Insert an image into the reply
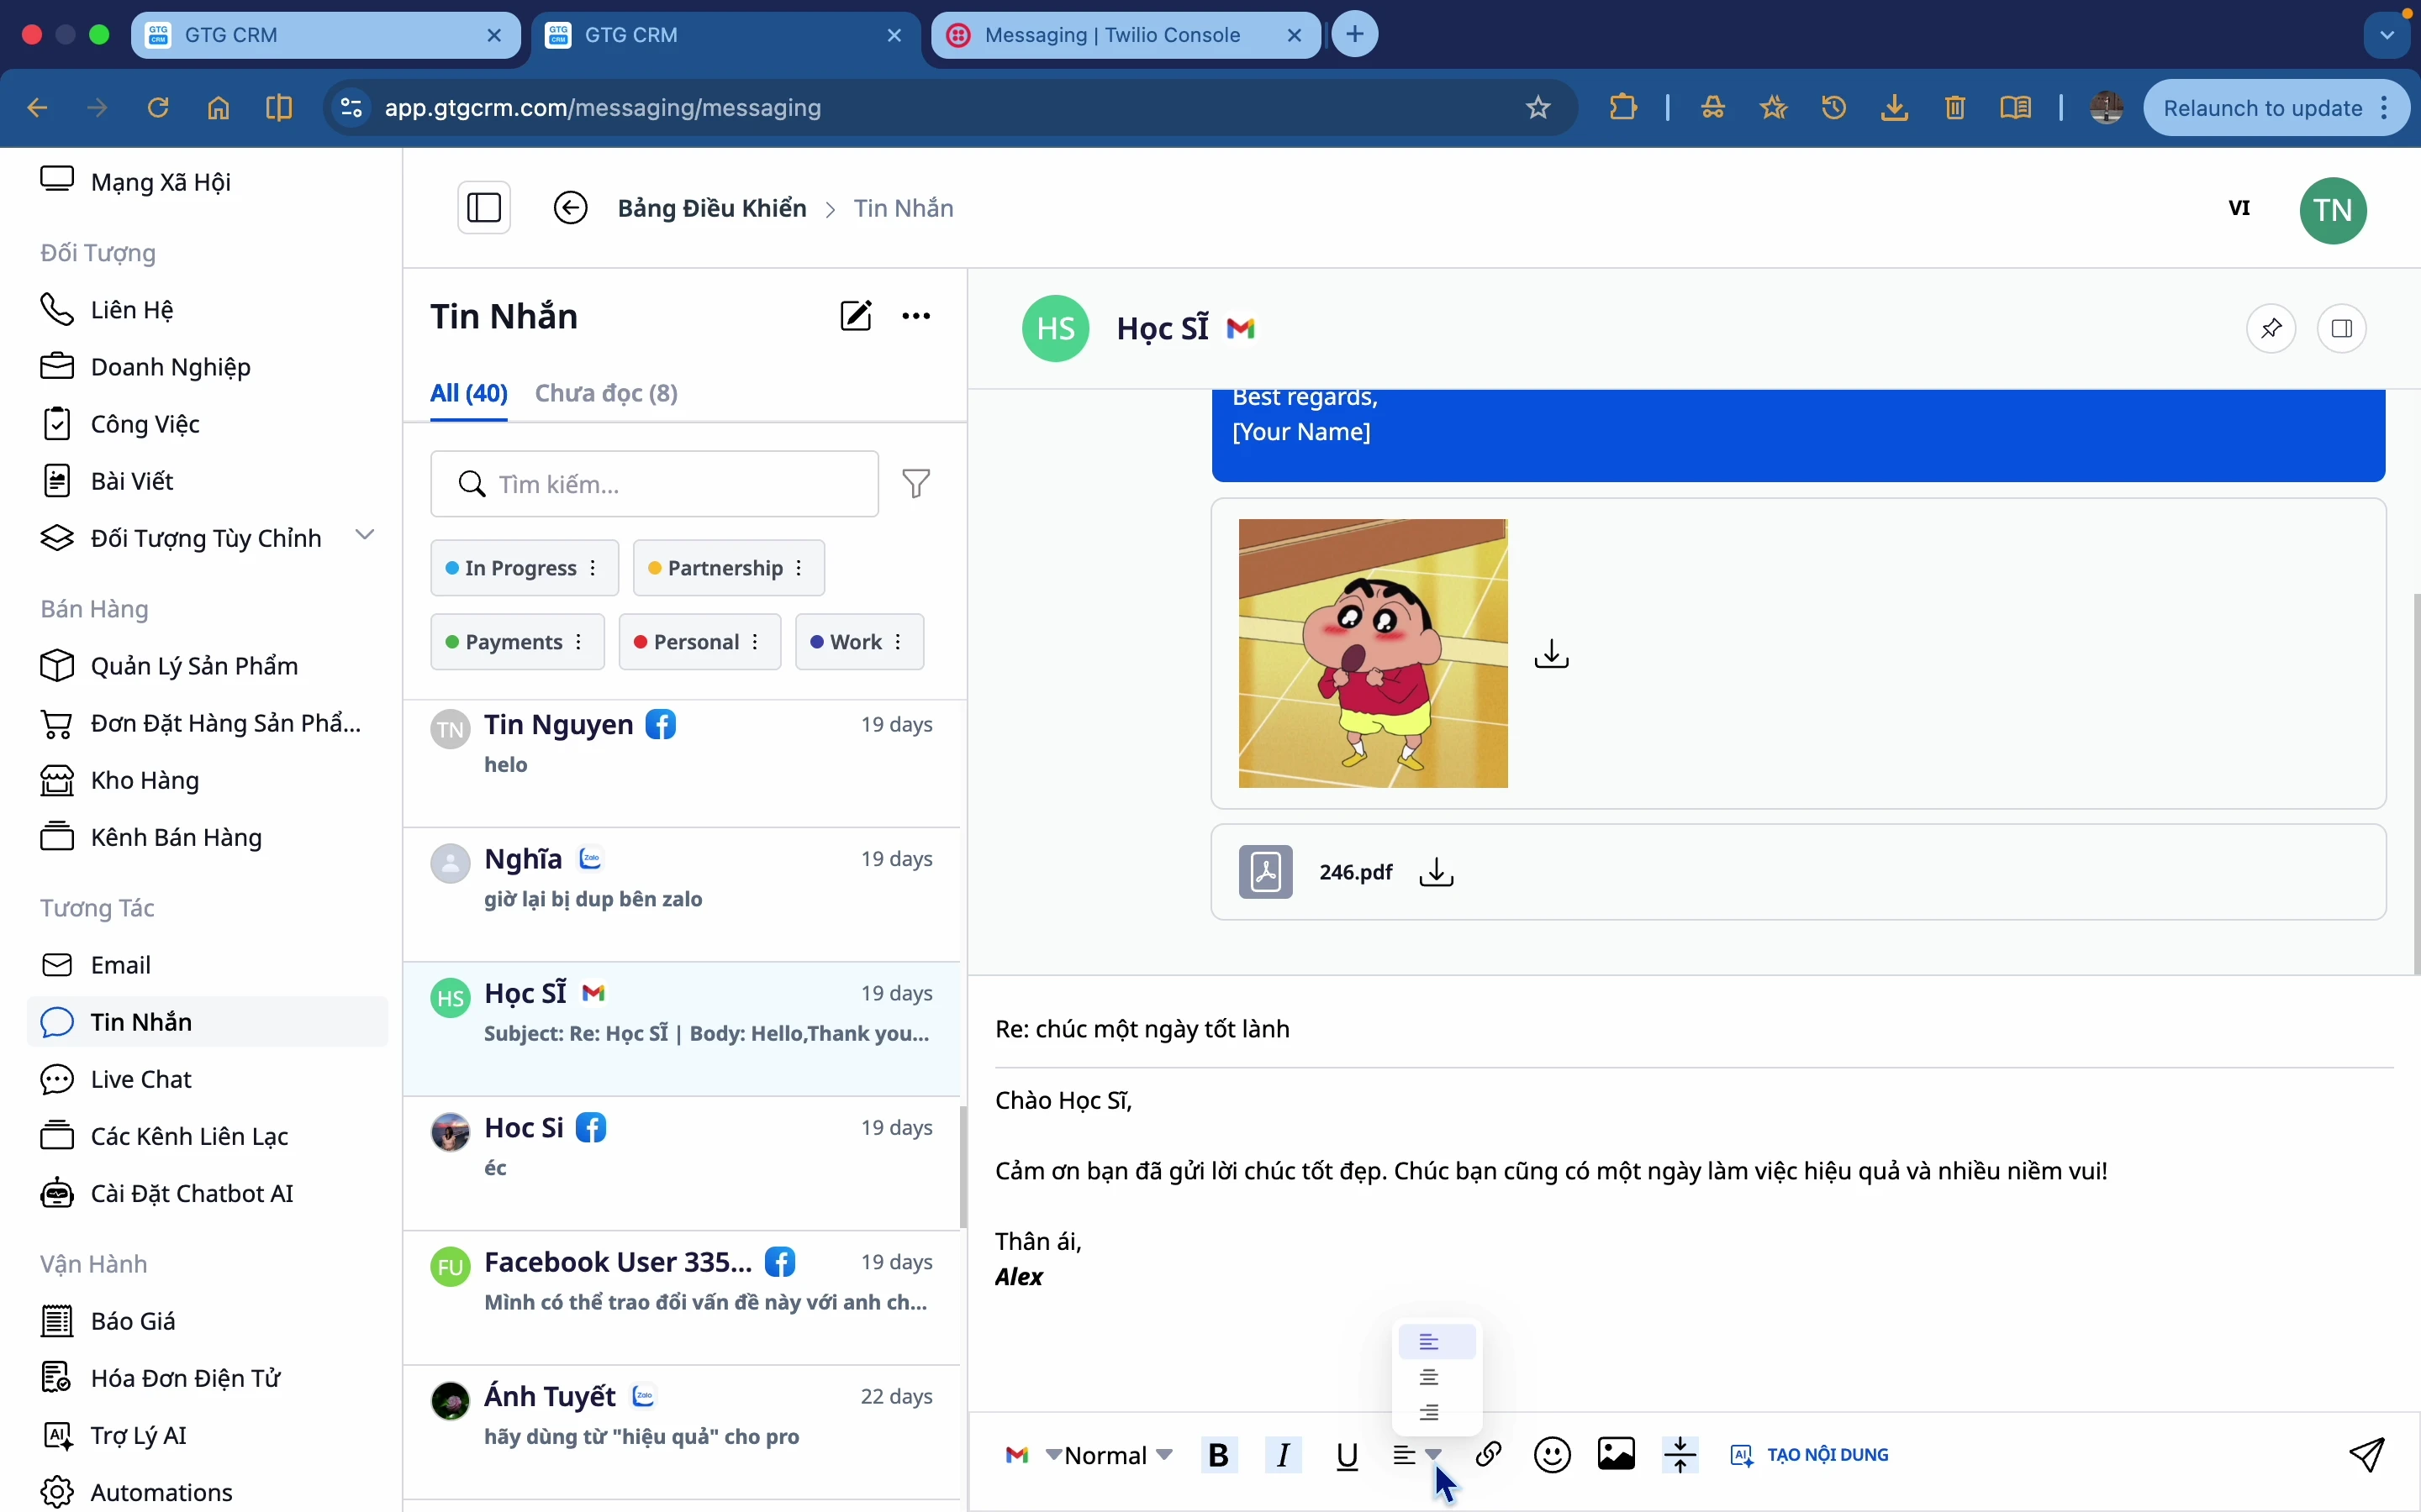This screenshot has height=1512, width=2421. click(1617, 1454)
